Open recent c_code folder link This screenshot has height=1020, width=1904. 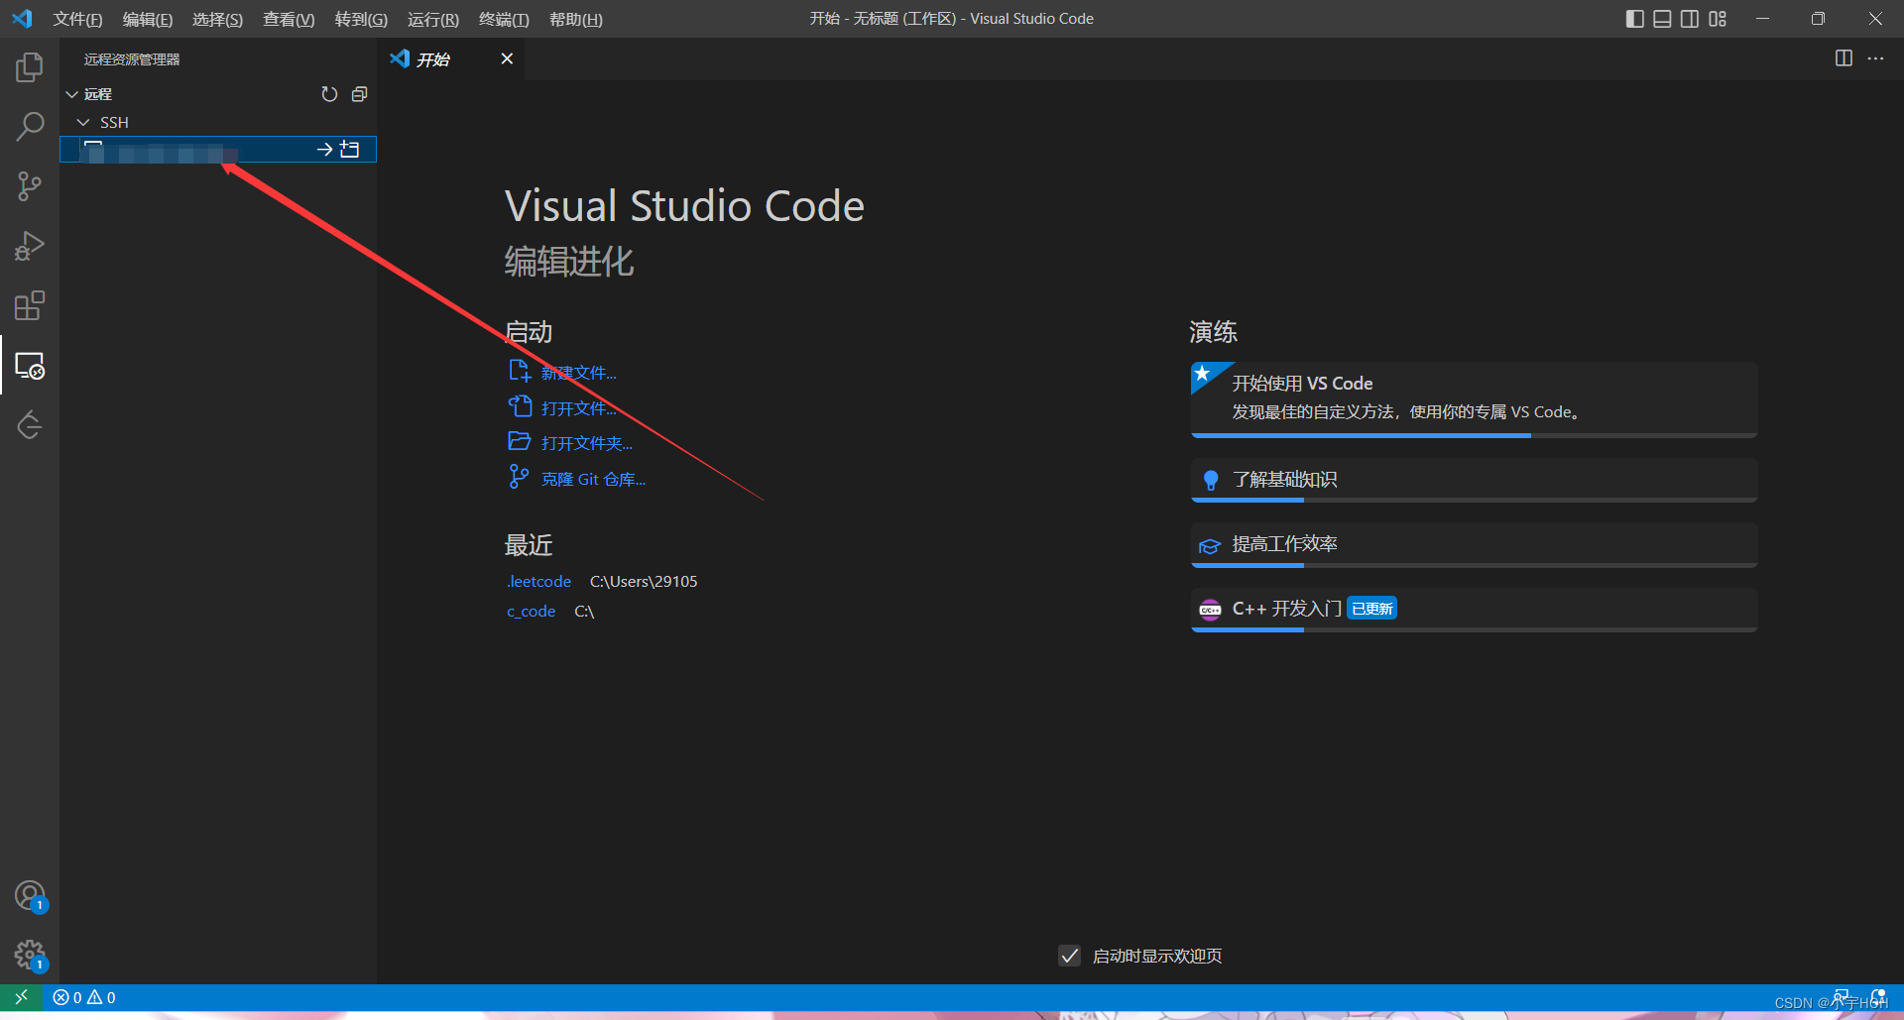coord(531,611)
